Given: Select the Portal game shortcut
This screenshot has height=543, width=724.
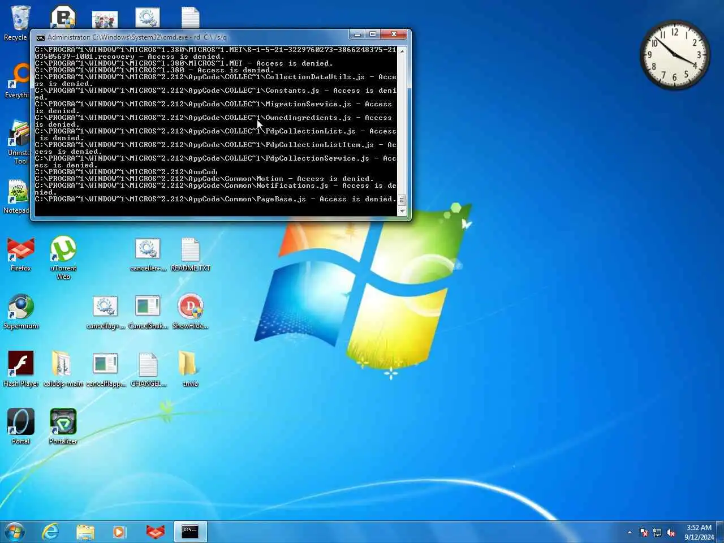Looking at the screenshot, I should (21, 427).
